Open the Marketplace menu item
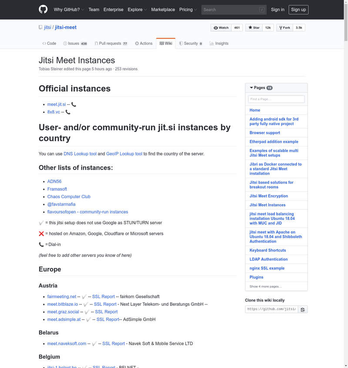This screenshot has height=368, width=348. [163, 10]
